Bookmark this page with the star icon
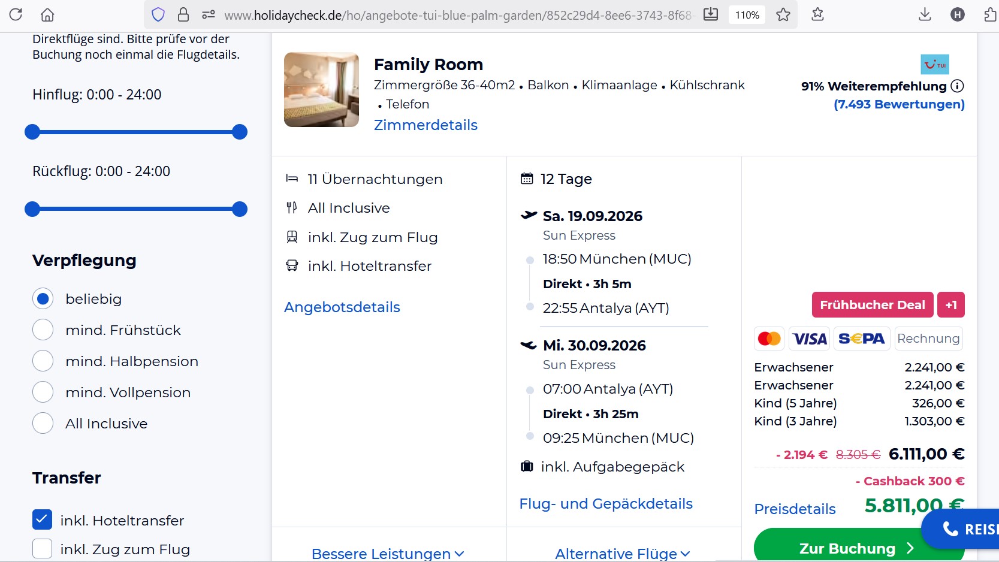This screenshot has width=999, height=562. (x=783, y=14)
